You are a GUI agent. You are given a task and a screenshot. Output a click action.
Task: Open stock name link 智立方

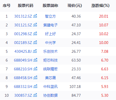click(x=50, y=16)
